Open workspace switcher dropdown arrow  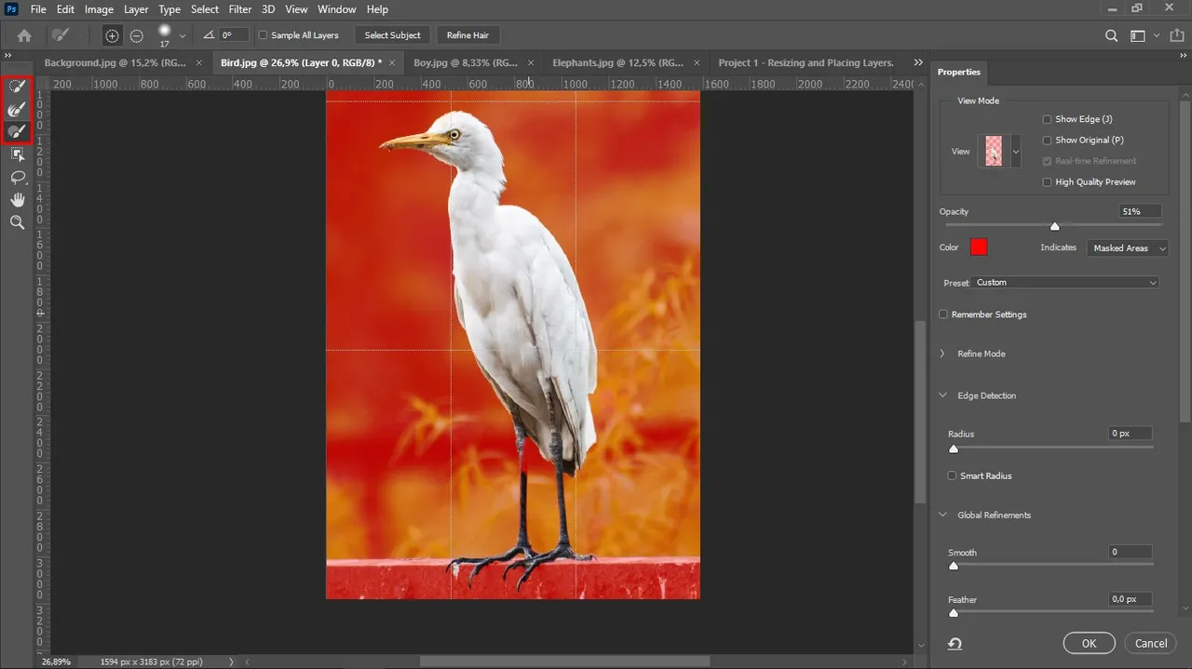point(1157,35)
